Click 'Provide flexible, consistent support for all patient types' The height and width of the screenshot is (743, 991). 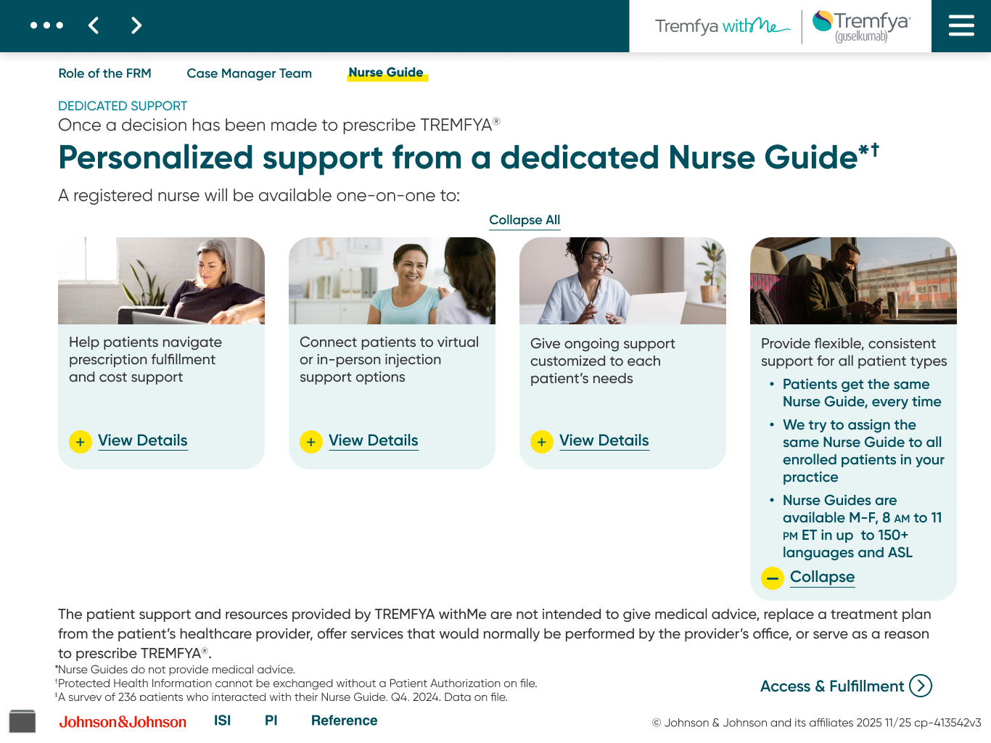coord(854,352)
